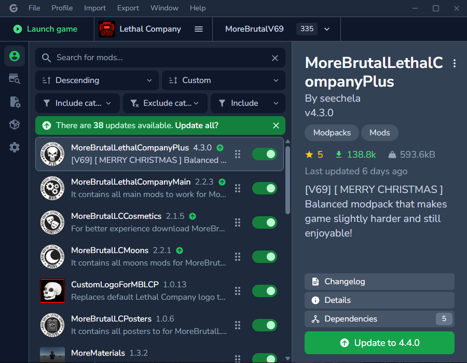The width and height of the screenshot is (467, 363).
Task: Open the Export menu
Action: 128,8
